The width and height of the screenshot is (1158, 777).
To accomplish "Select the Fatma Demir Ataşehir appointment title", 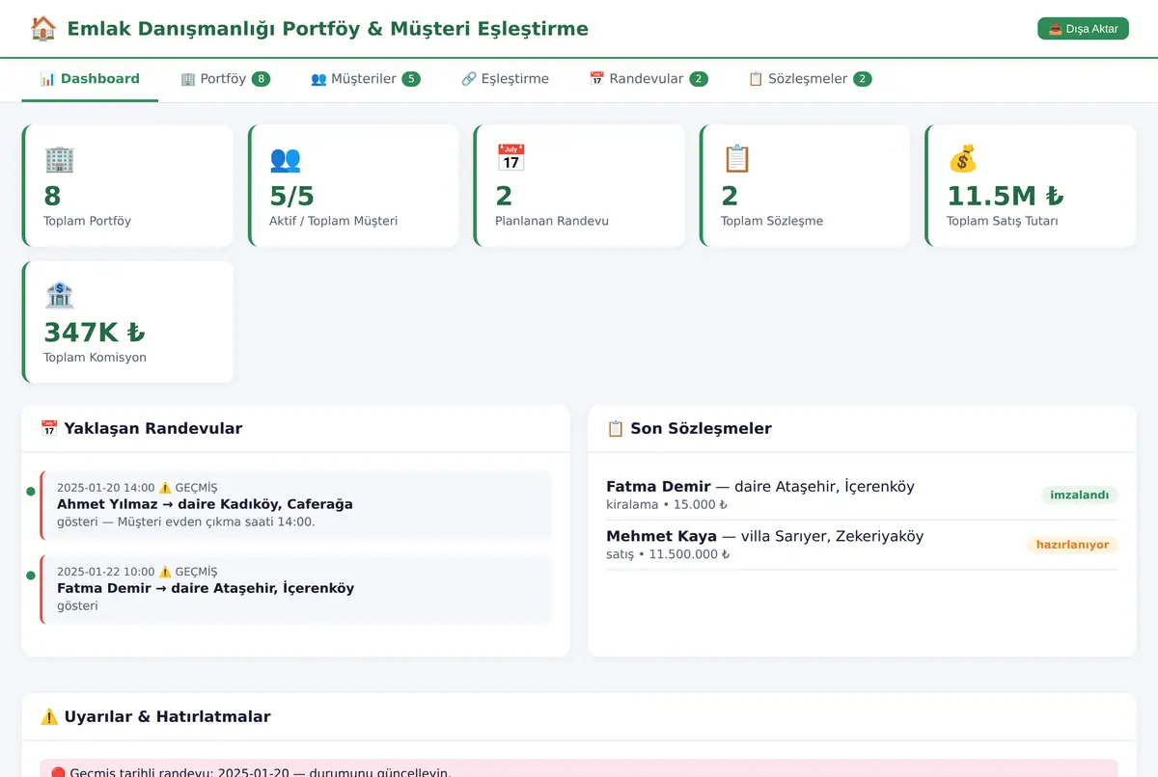I will pos(206,588).
